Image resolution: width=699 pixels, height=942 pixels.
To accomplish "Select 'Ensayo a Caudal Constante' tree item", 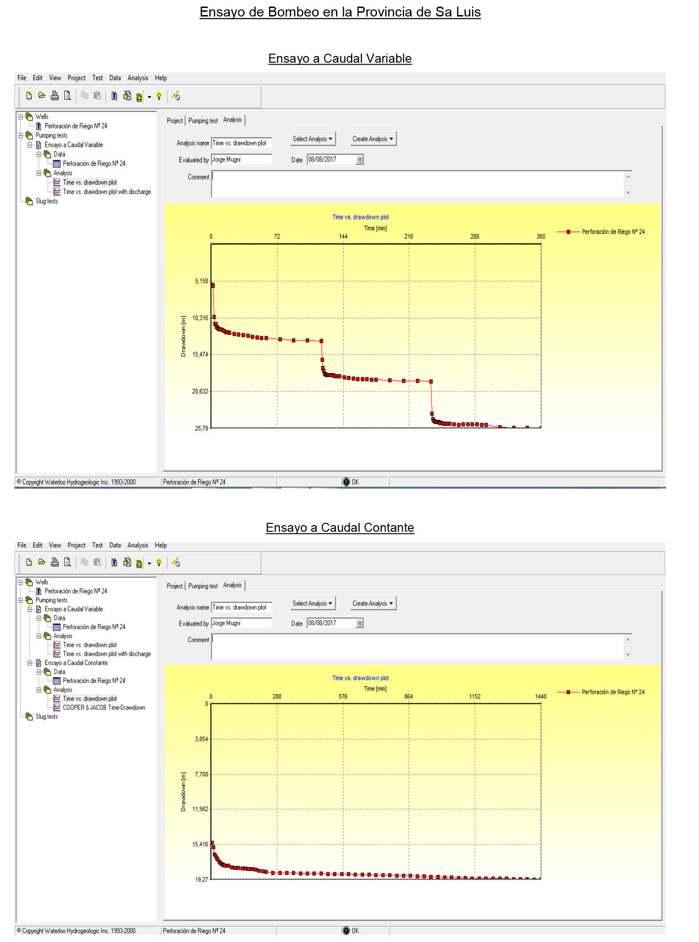I will pyautogui.click(x=76, y=663).
